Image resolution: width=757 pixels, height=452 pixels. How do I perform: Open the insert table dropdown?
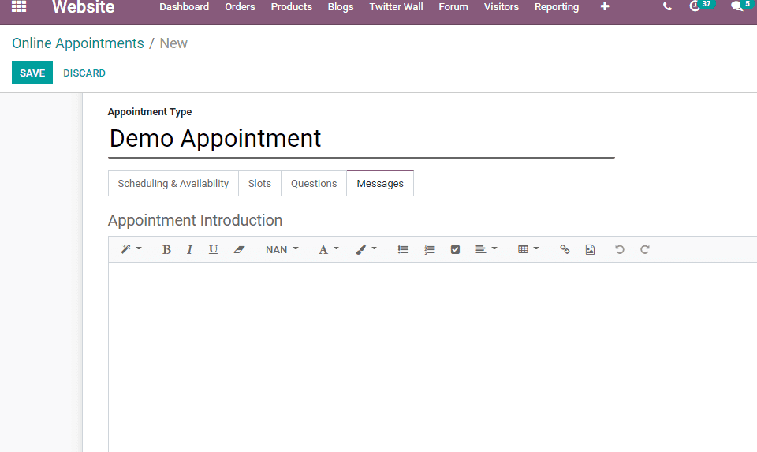coord(528,249)
